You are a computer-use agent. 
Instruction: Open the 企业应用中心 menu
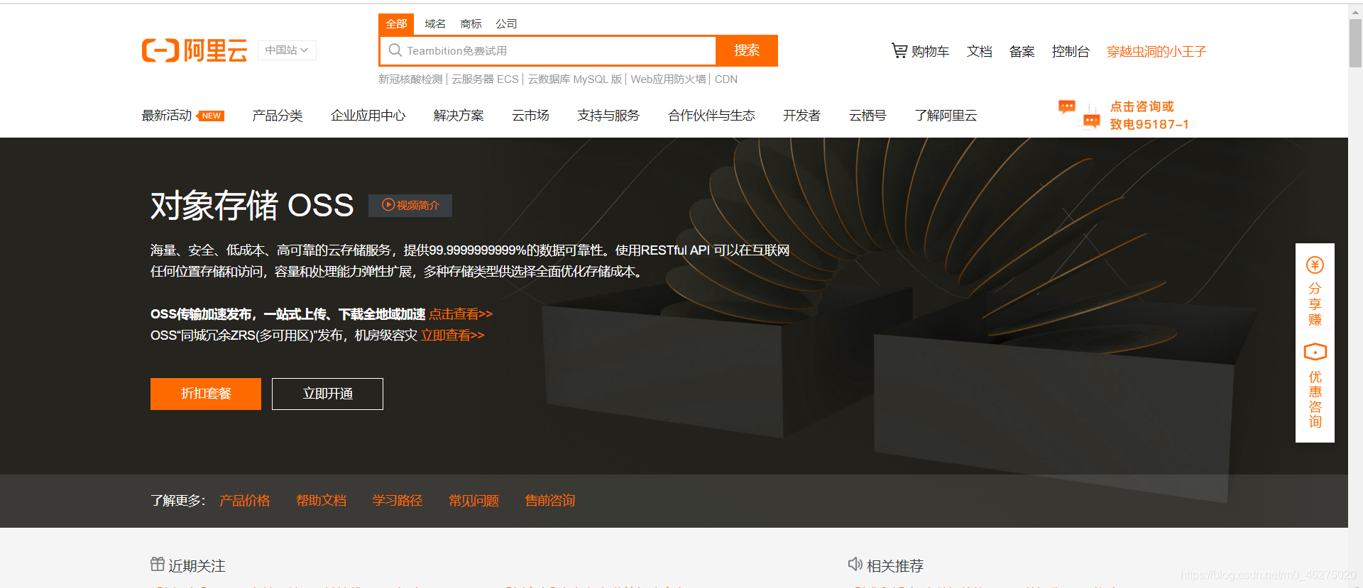368,116
